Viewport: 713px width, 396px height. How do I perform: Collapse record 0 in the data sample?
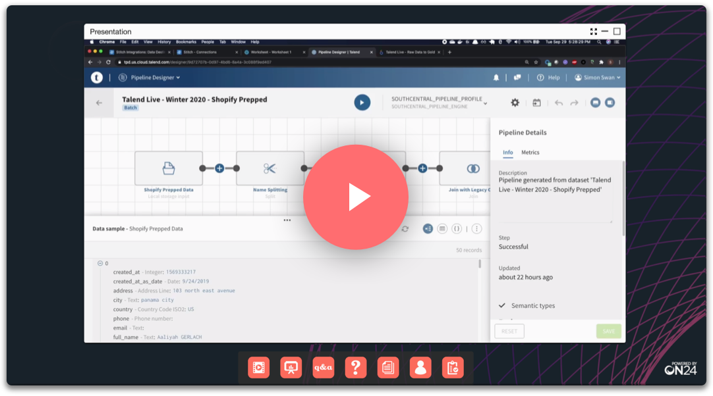click(x=100, y=263)
